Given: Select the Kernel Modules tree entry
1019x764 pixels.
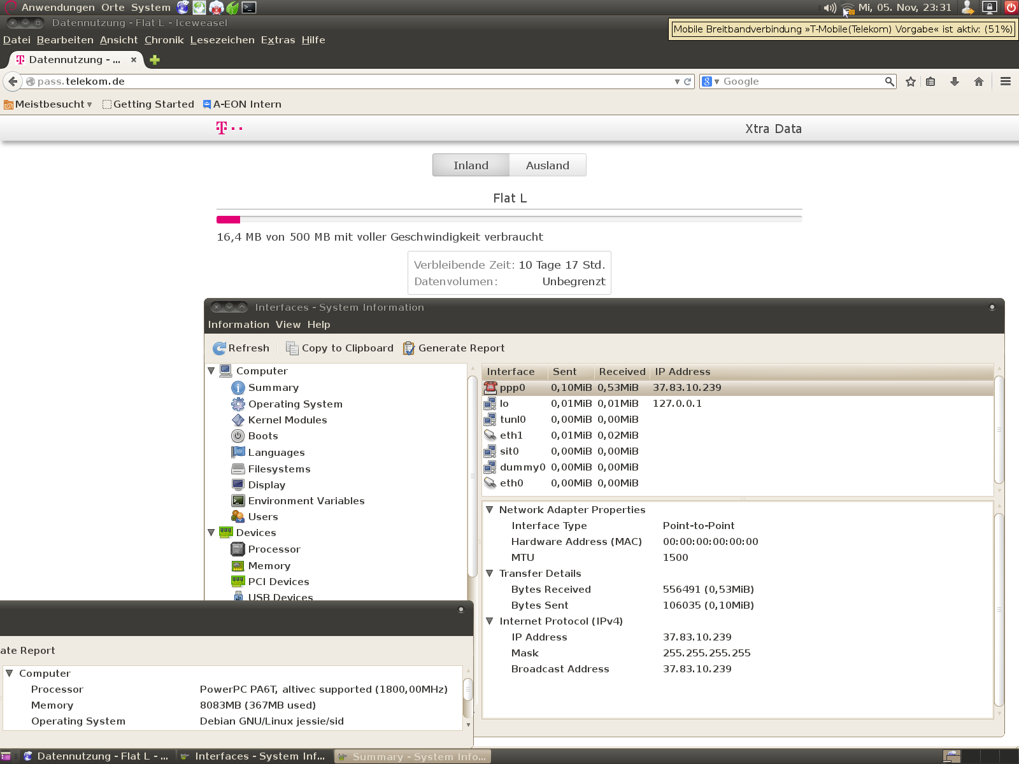Looking at the screenshot, I should [x=287, y=420].
